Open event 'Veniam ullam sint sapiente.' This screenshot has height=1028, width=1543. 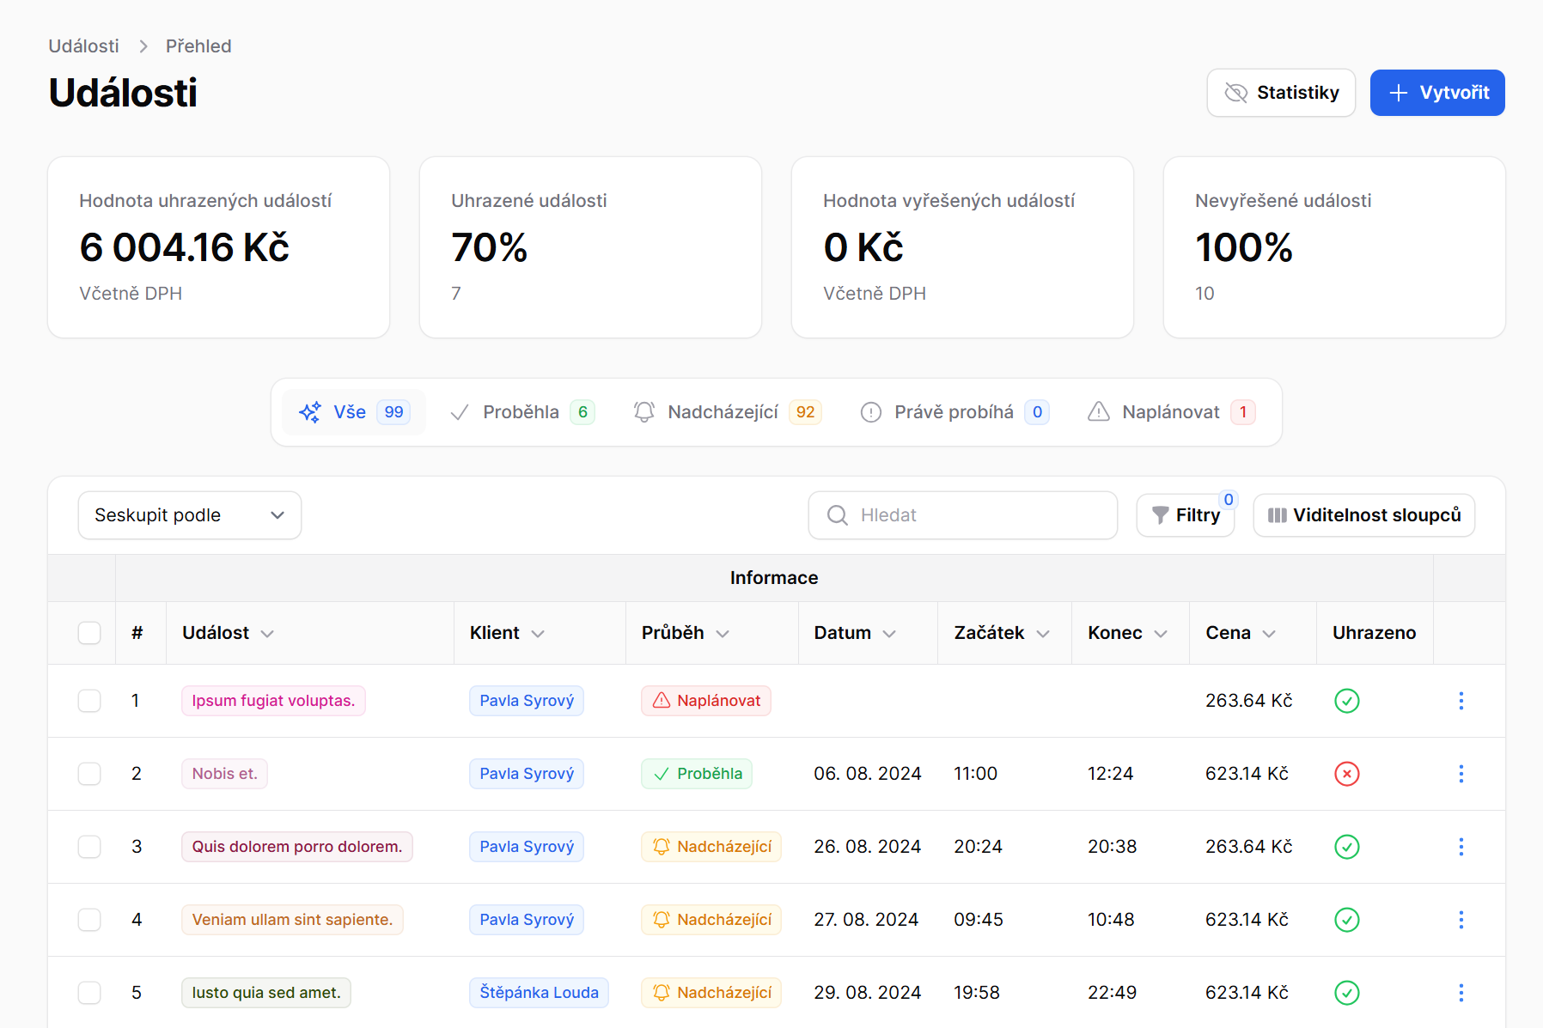click(292, 920)
